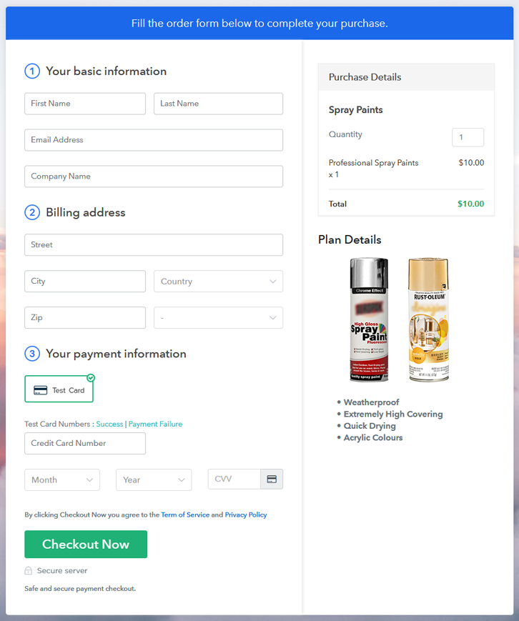Viewport: 519px width, 621px height.
Task: Click the Email Address field
Action: point(154,140)
